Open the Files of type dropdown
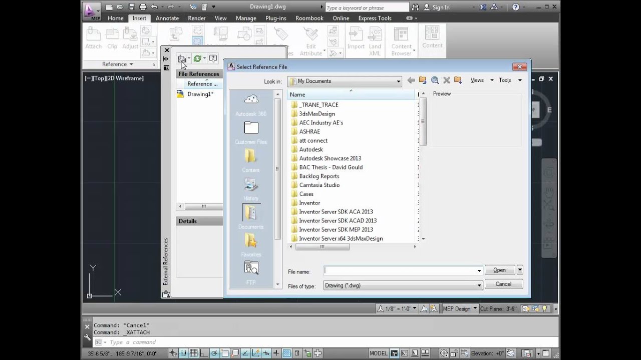 click(x=479, y=285)
